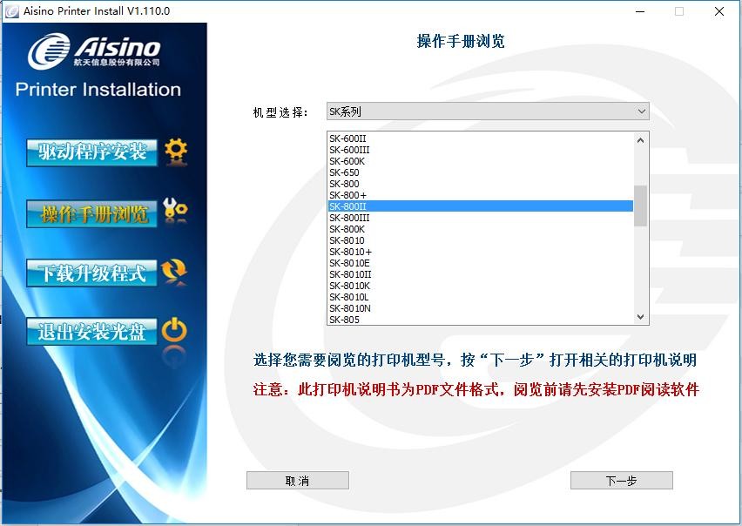Select SK-8010K in the model list
This screenshot has height=526, width=742.
coord(481,286)
